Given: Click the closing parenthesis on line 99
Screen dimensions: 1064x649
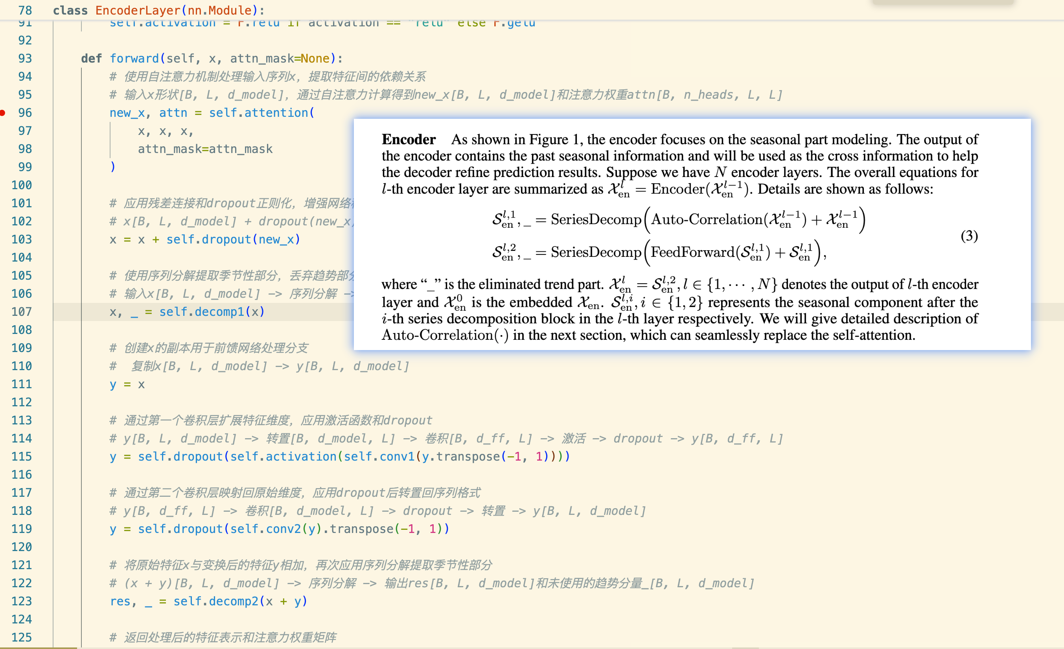Looking at the screenshot, I should coord(113,167).
